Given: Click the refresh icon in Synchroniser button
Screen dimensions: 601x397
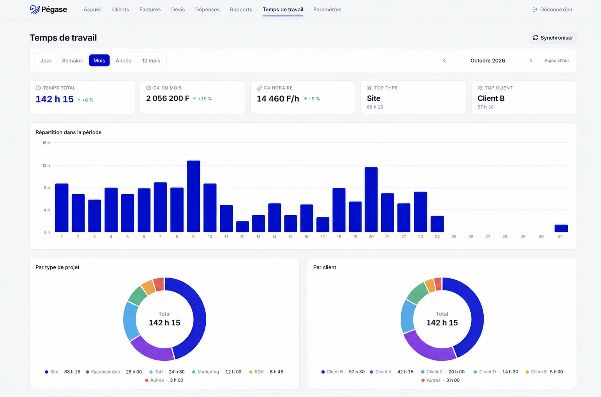Looking at the screenshot, I should (x=536, y=38).
